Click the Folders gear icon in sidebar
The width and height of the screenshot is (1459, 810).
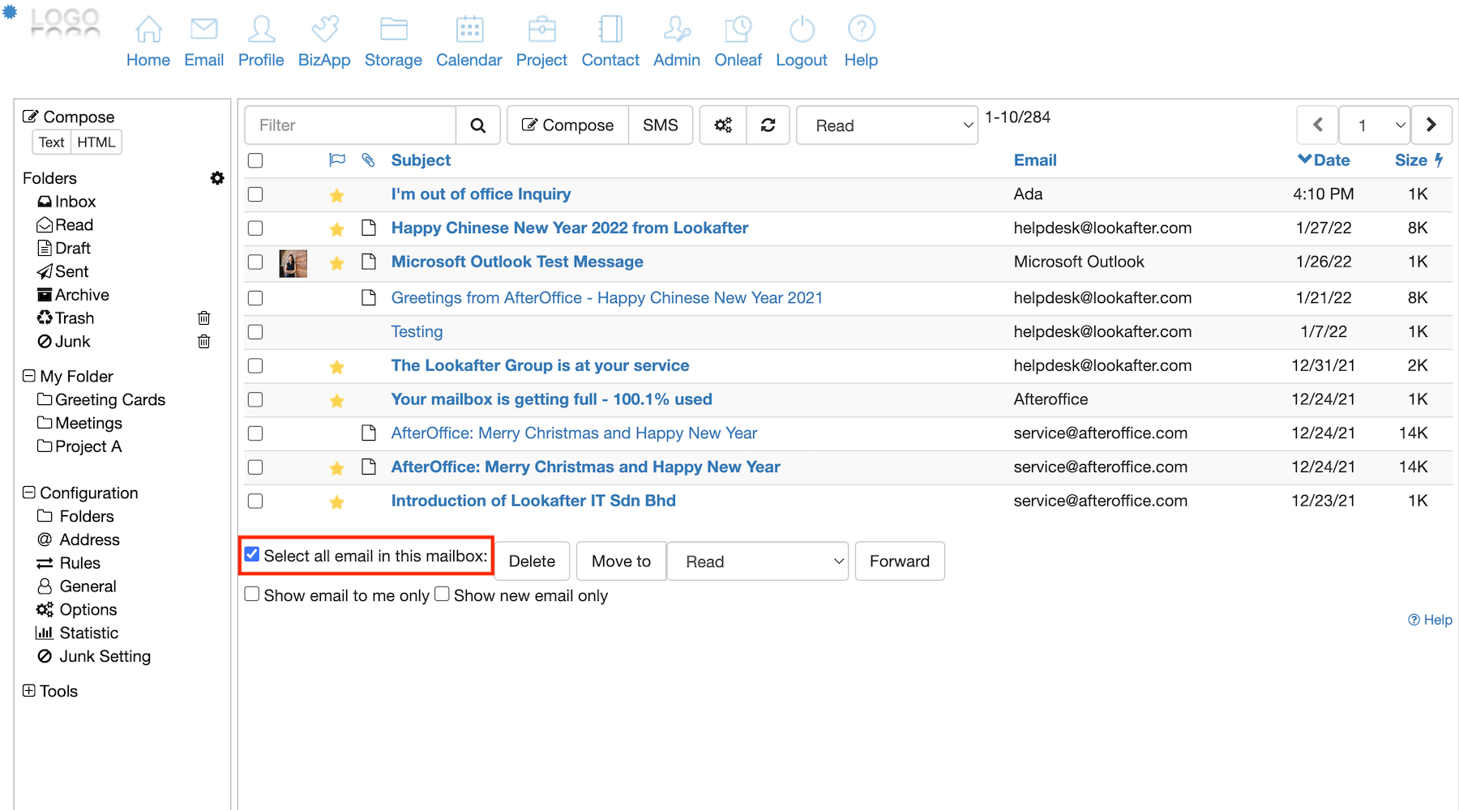pyautogui.click(x=217, y=178)
